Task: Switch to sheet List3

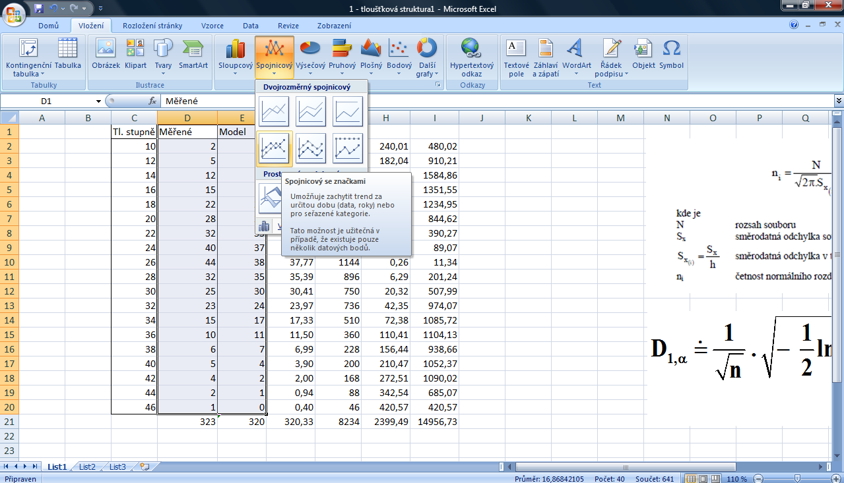Action: click(117, 467)
